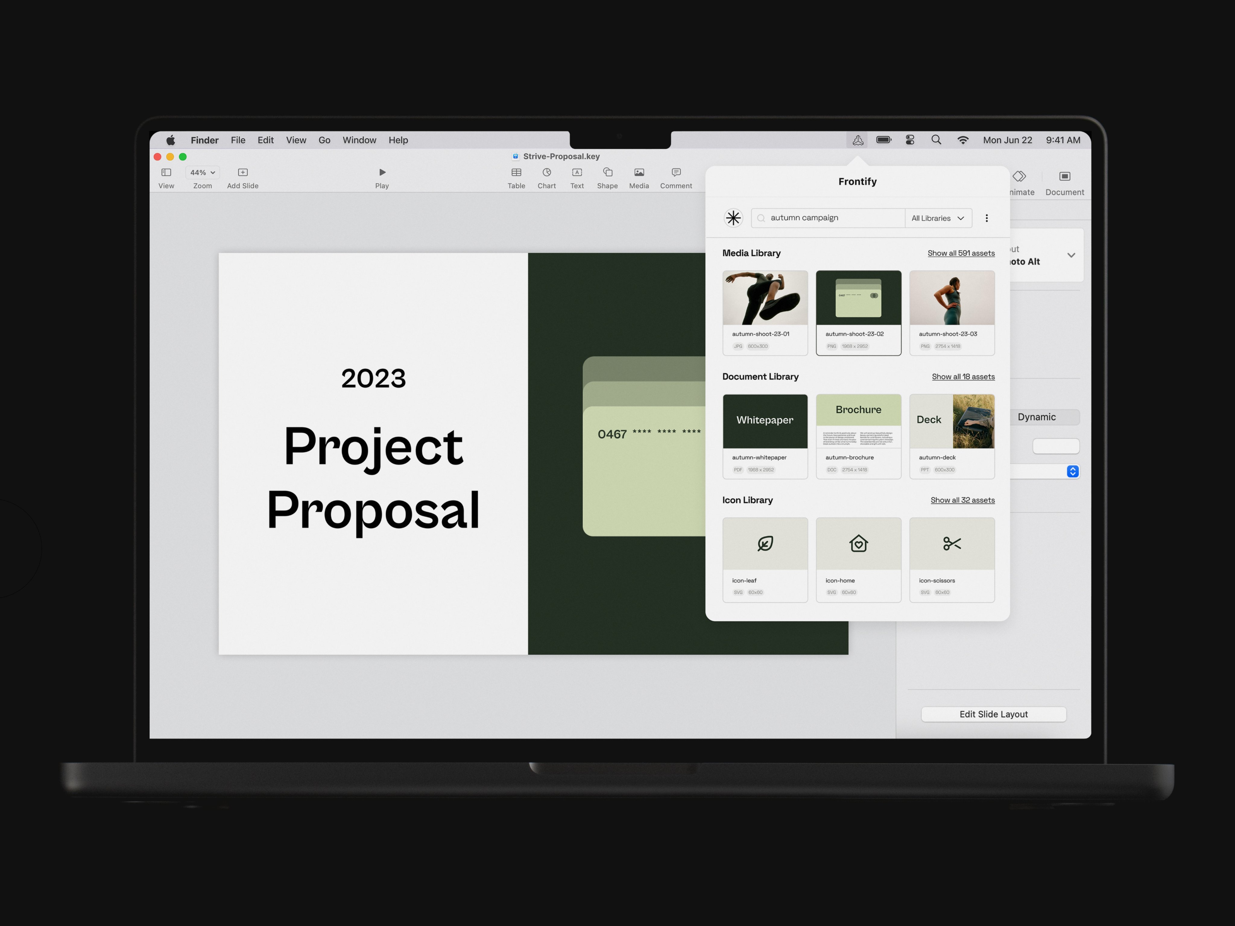The image size is (1235, 926).
Task: Click the Strive-Proposal.key window title
Action: point(561,156)
